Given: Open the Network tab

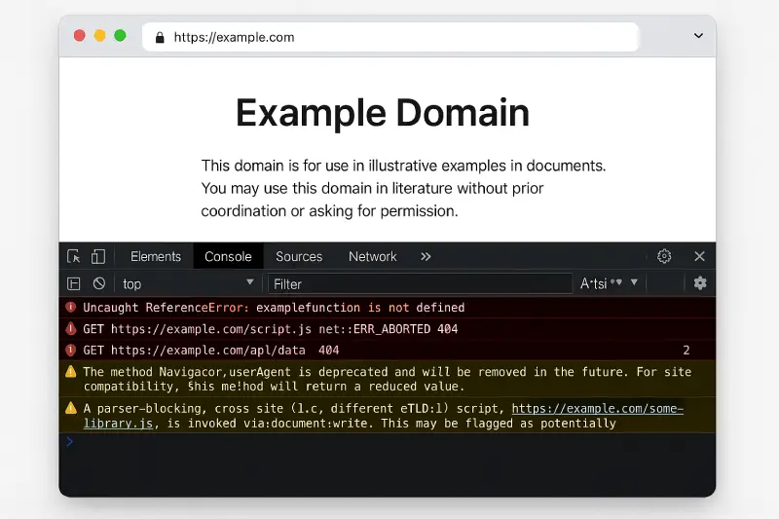Looking at the screenshot, I should [x=373, y=256].
